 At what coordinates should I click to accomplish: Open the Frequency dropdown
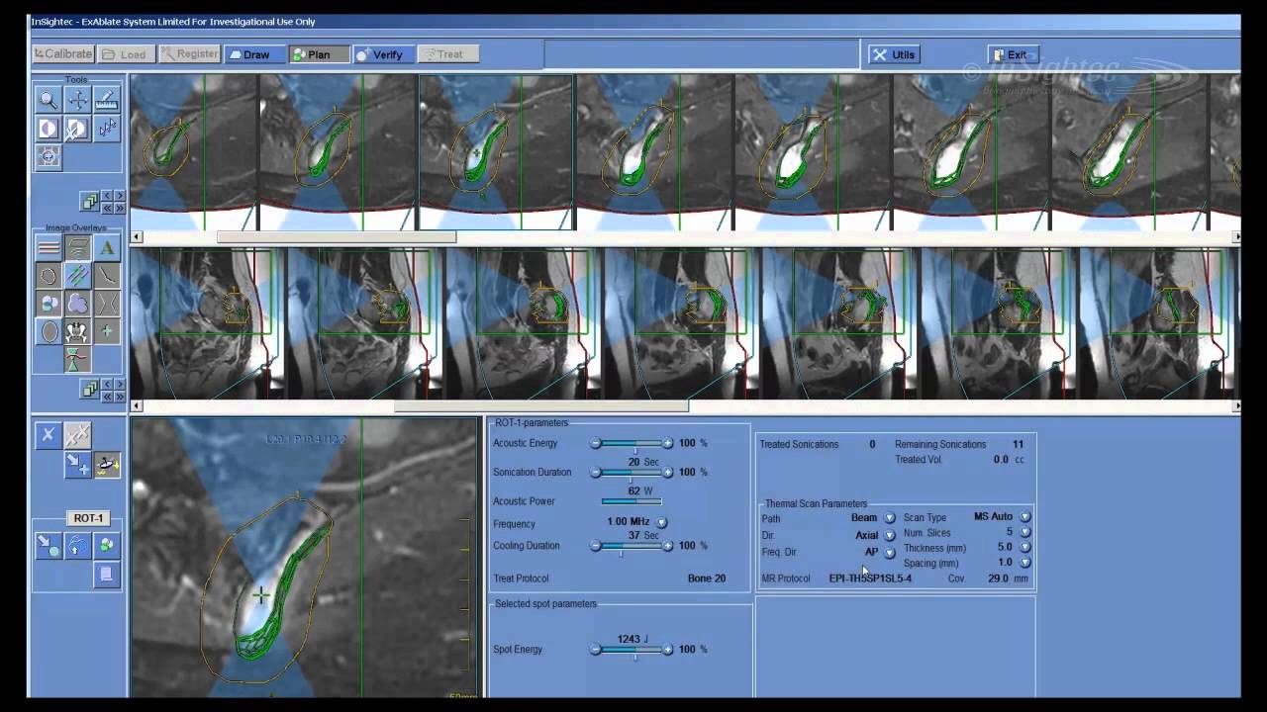point(662,522)
